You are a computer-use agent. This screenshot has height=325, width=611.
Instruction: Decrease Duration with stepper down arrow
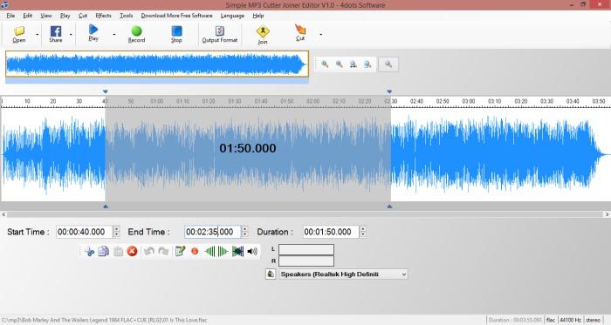(x=363, y=234)
